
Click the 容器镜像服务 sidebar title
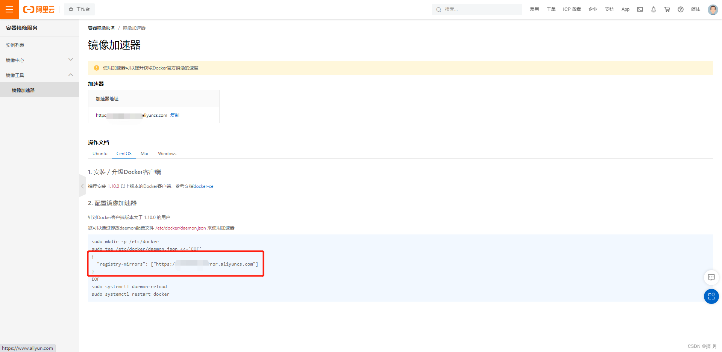click(x=22, y=28)
